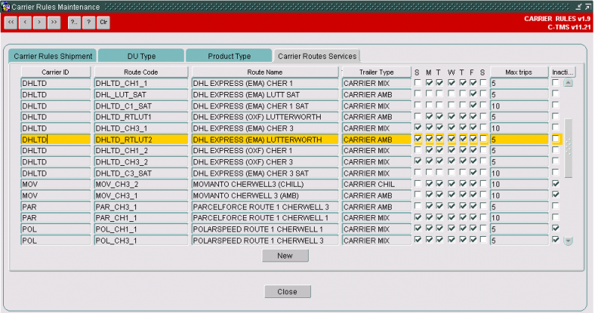Image resolution: width=598 pixels, height=313 pixels.
Task: Click the Clr clear toolbar button
Action: coord(103,22)
